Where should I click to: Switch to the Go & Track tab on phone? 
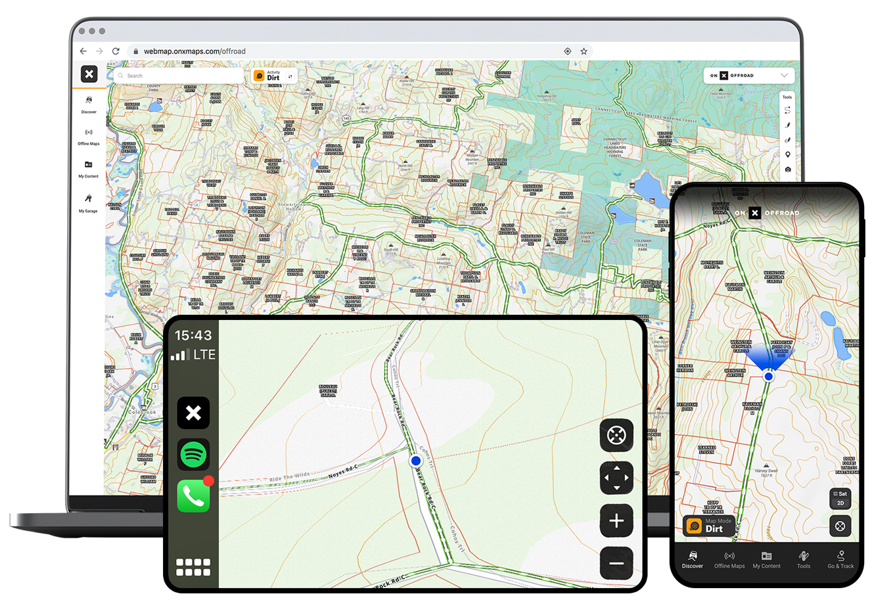click(840, 560)
